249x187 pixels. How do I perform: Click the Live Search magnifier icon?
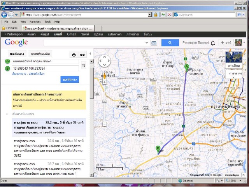coord(239,15)
